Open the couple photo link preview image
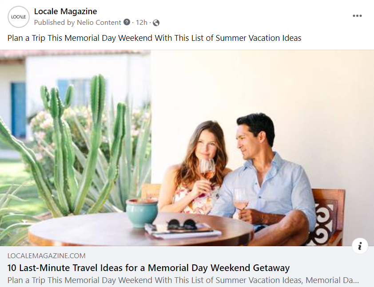The height and width of the screenshot is (287, 374). pyautogui.click(x=187, y=148)
